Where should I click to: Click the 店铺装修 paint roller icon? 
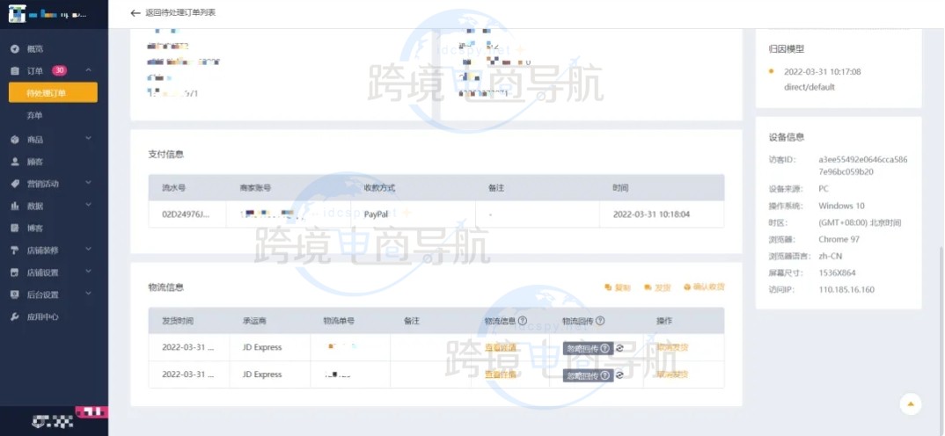[15, 250]
